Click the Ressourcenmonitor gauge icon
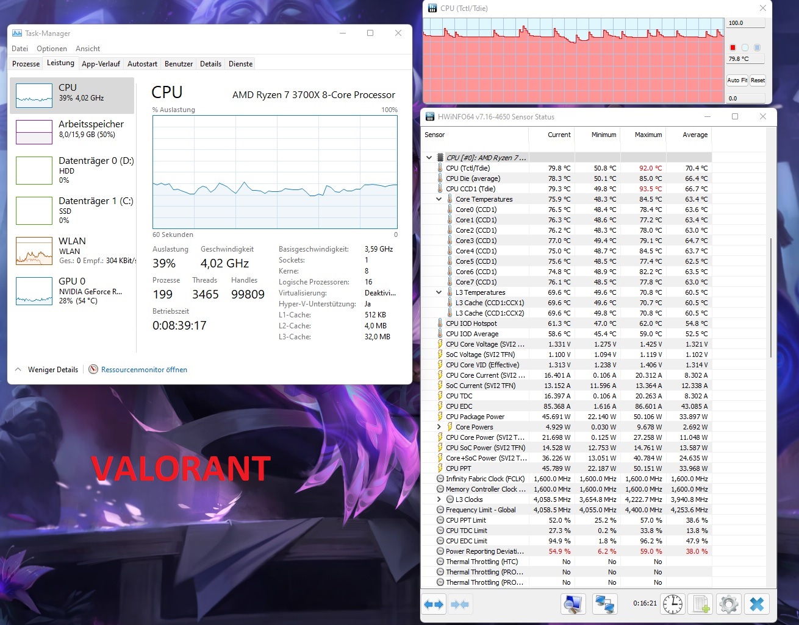This screenshot has height=625, width=799. click(93, 369)
